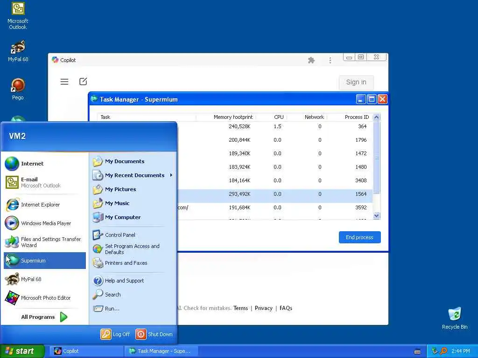This screenshot has width=478, height=358.
Task: Select process row with ID 1480
Action: pos(274,167)
